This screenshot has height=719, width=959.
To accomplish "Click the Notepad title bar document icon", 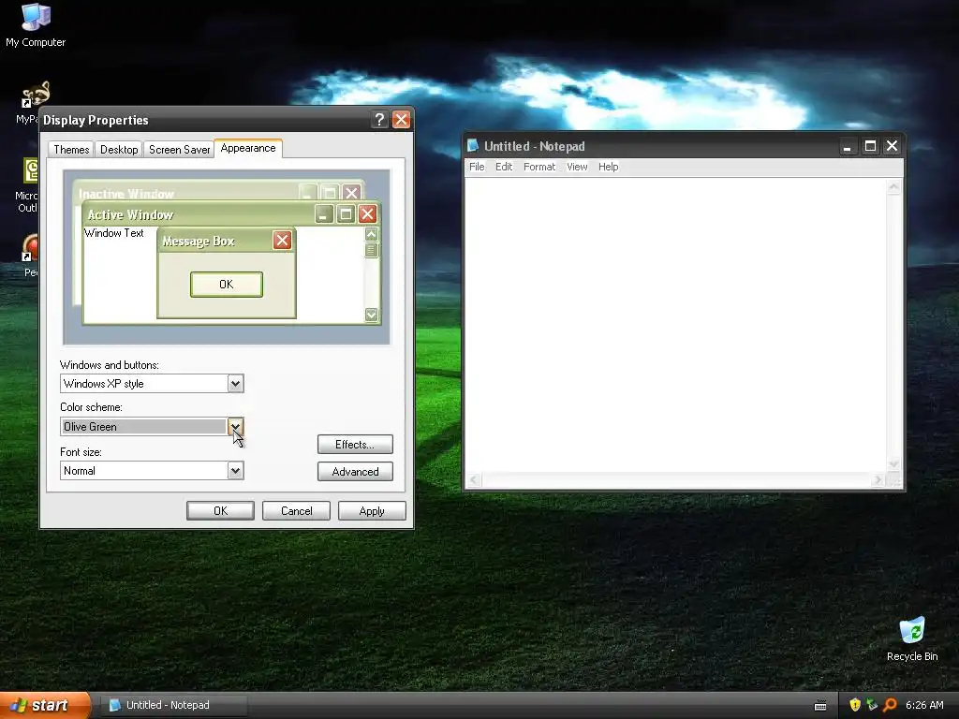I will tap(473, 145).
